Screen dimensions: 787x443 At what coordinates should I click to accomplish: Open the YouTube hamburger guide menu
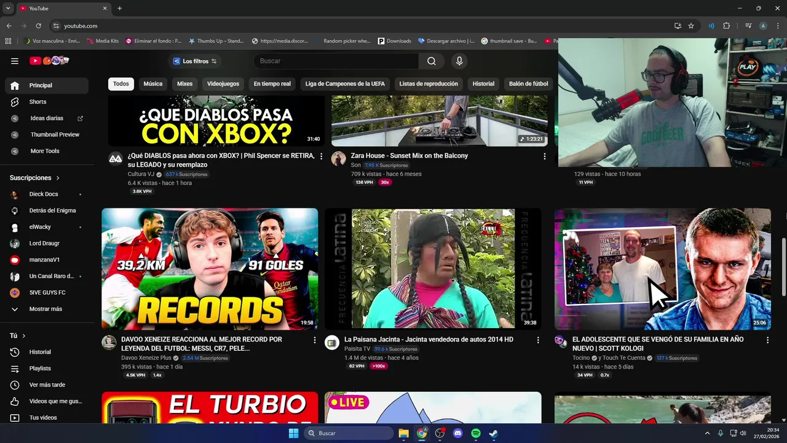pyautogui.click(x=15, y=61)
